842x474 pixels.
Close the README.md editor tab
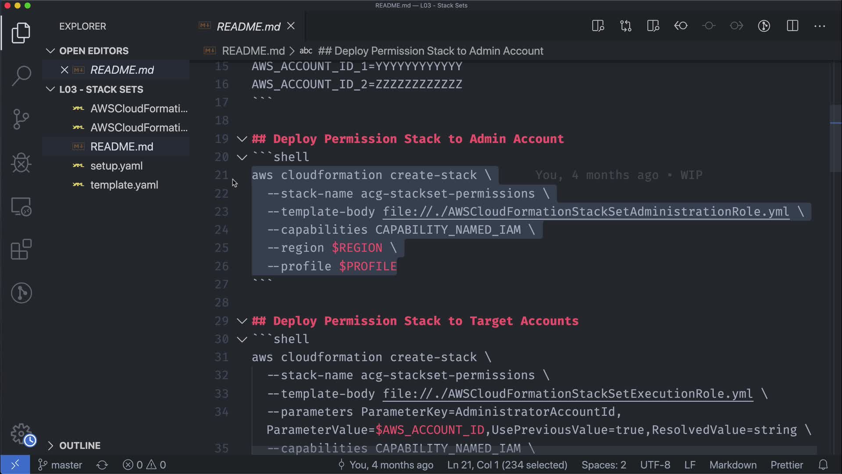pos(291,26)
